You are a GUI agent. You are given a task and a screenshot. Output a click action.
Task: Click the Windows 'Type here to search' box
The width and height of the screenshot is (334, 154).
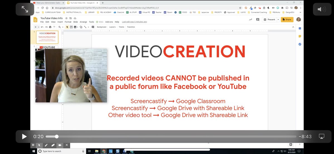[61, 151]
